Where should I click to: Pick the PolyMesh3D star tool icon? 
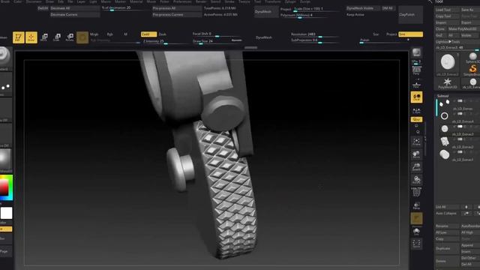point(447,82)
